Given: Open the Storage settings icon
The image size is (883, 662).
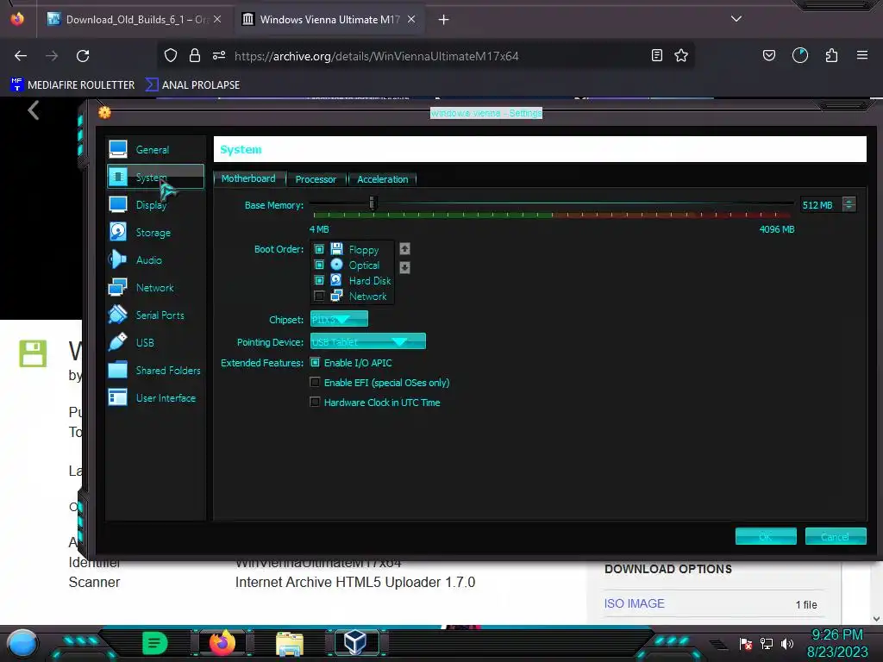Looking at the screenshot, I should click(117, 232).
